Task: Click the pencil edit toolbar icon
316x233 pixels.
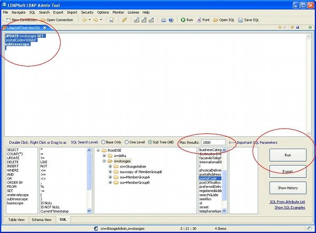Action: (124, 20)
